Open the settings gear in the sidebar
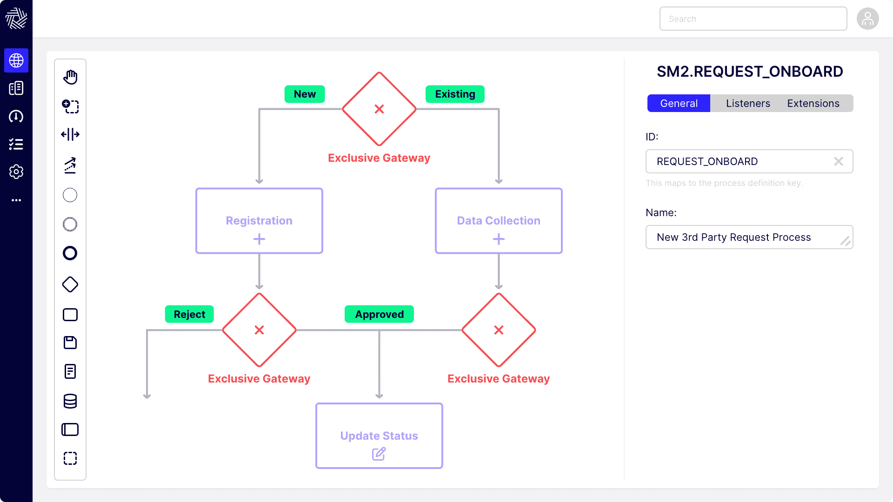Screen dimensions: 893x502 point(16,172)
